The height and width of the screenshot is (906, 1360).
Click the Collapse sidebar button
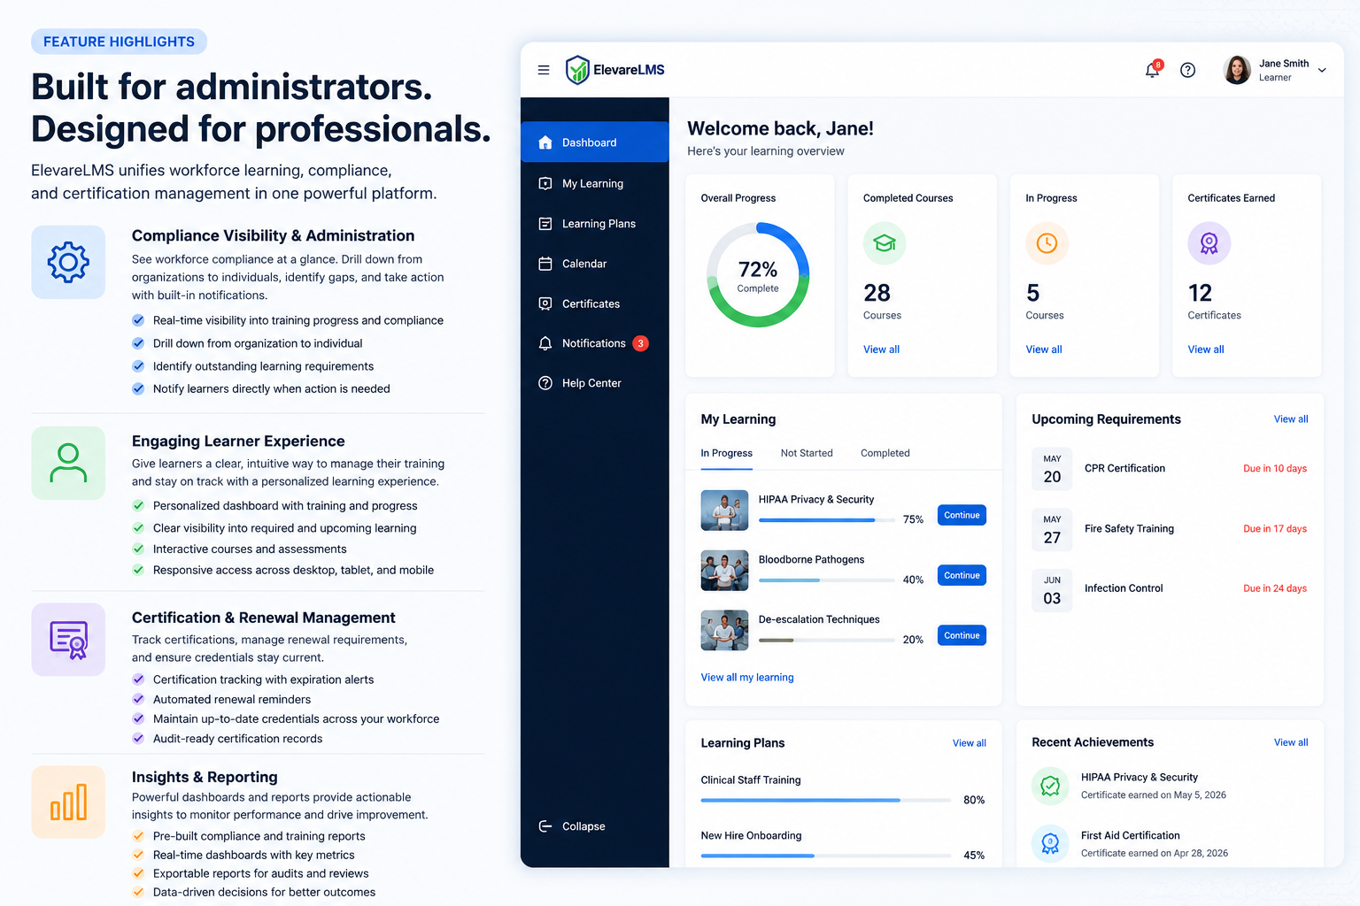tap(572, 826)
